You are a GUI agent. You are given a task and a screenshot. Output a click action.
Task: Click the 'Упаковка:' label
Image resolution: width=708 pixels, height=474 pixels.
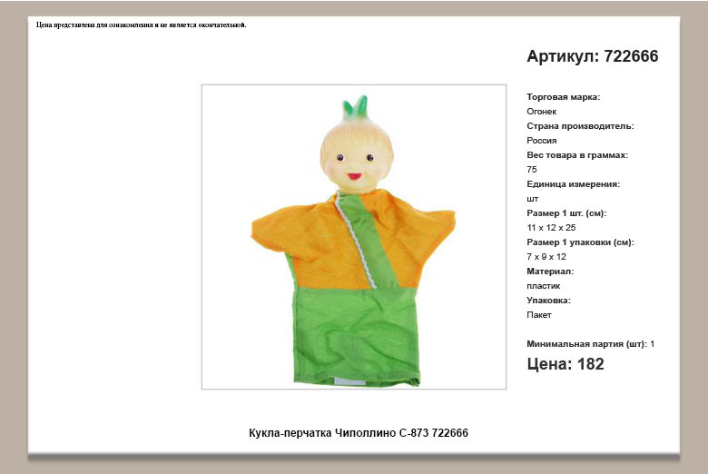click(548, 300)
